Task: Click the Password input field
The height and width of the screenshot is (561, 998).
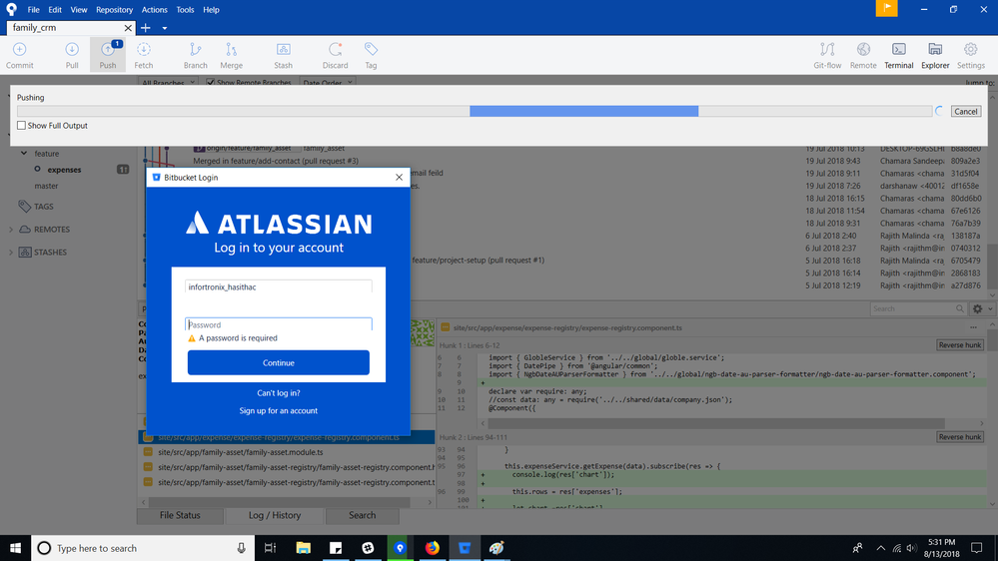Action: 278,324
